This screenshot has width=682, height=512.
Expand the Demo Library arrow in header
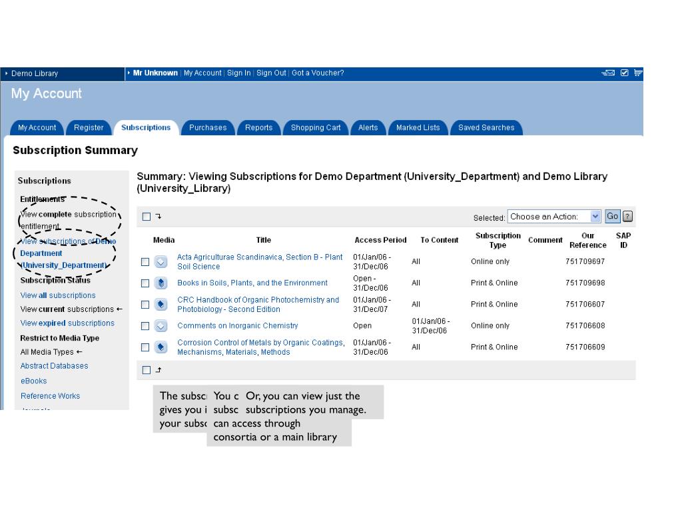click(x=6, y=73)
